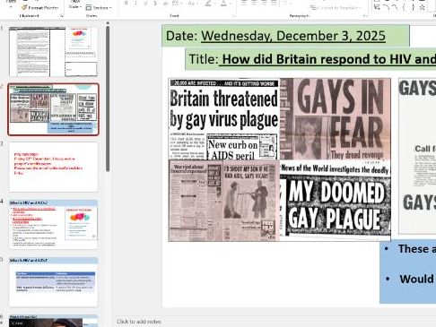The width and height of the screenshot is (436, 327).
Task: Select the 'GAYS' clipping image on right
Action: coord(417,156)
